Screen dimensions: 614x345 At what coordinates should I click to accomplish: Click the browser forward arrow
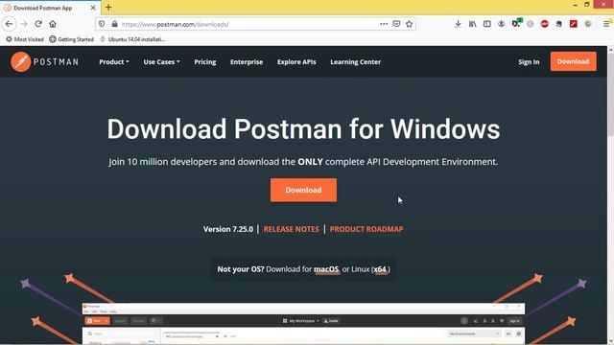pos(24,24)
